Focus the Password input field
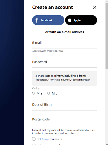Screen dimensions: 108x145 (x=65, y=62)
